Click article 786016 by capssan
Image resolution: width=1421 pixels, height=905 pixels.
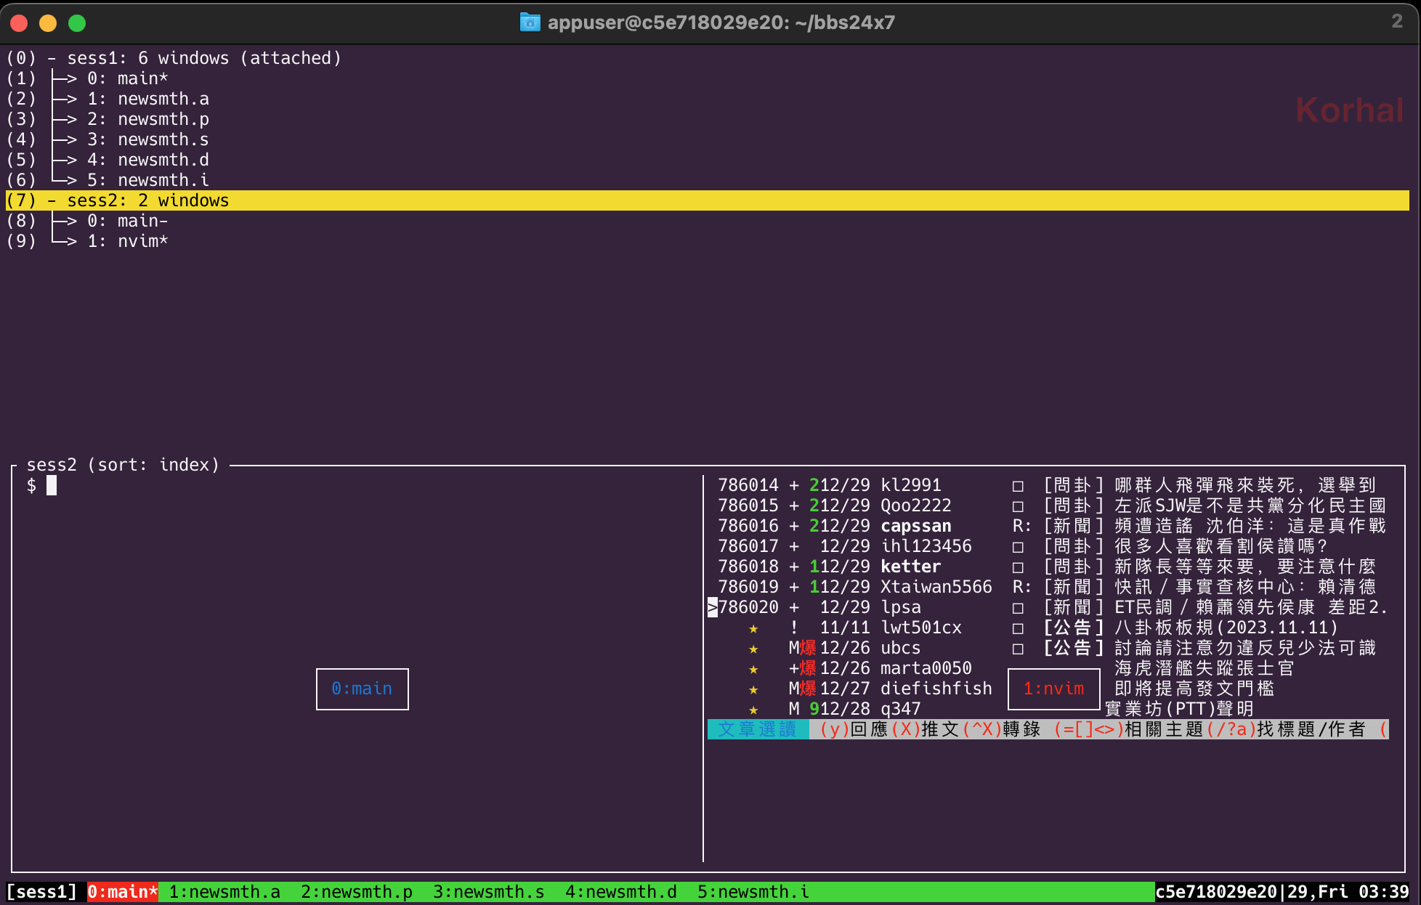pos(1052,526)
